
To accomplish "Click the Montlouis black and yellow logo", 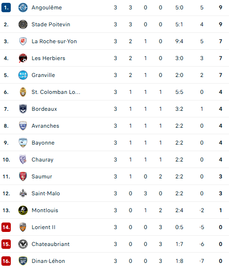I will click(x=23, y=210).
